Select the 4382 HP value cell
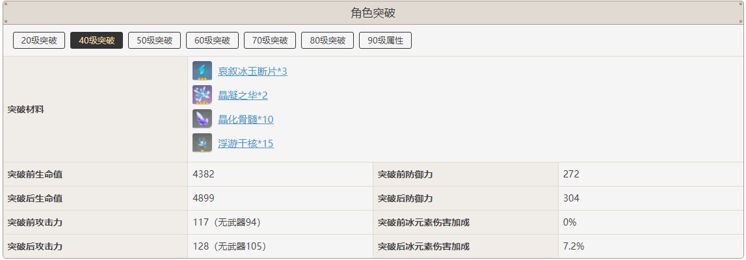Viewport: 746px width, 260px height. click(204, 174)
